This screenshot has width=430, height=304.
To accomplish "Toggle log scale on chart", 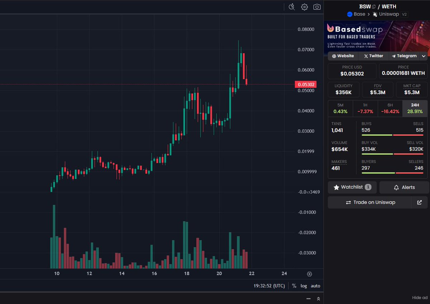I will pos(304,286).
